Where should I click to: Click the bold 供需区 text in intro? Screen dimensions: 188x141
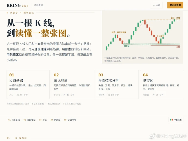pyautogui.click(x=14, y=55)
